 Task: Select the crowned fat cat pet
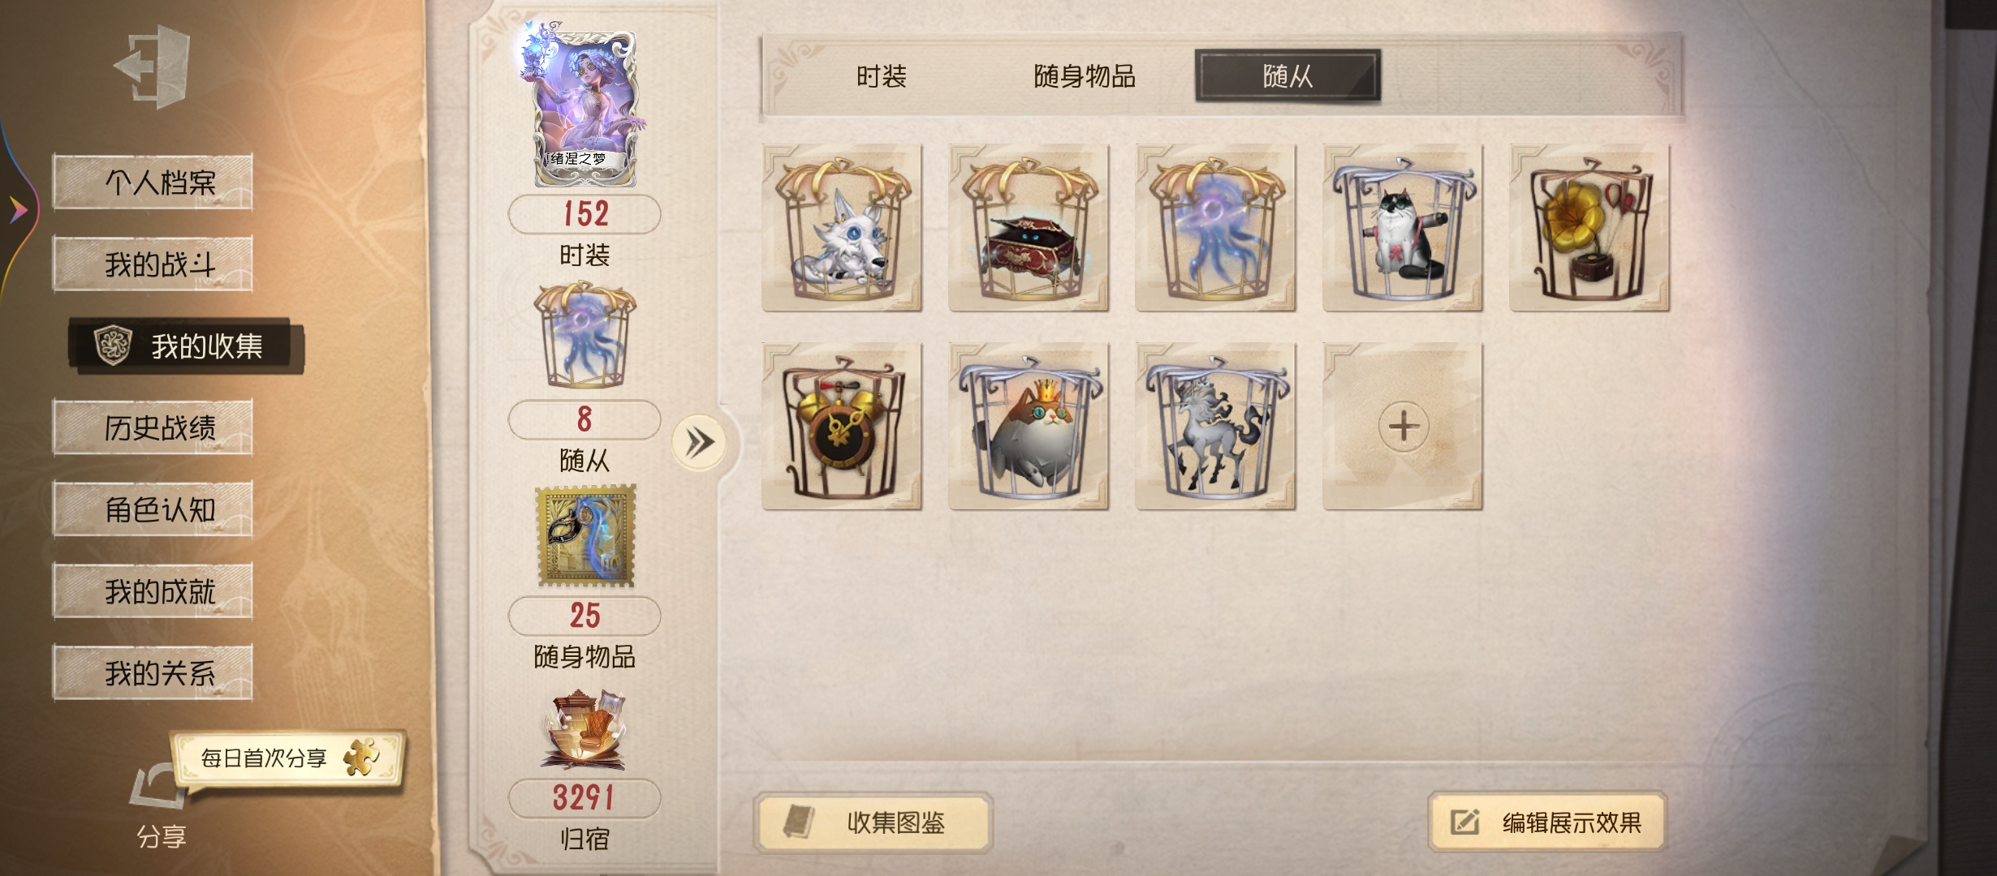click(1029, 427)
